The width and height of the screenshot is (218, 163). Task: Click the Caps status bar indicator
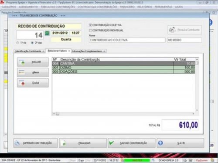coord(81,160)
